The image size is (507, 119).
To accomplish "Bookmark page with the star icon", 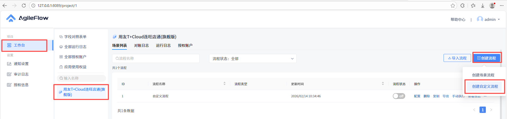I will point(453,6).
